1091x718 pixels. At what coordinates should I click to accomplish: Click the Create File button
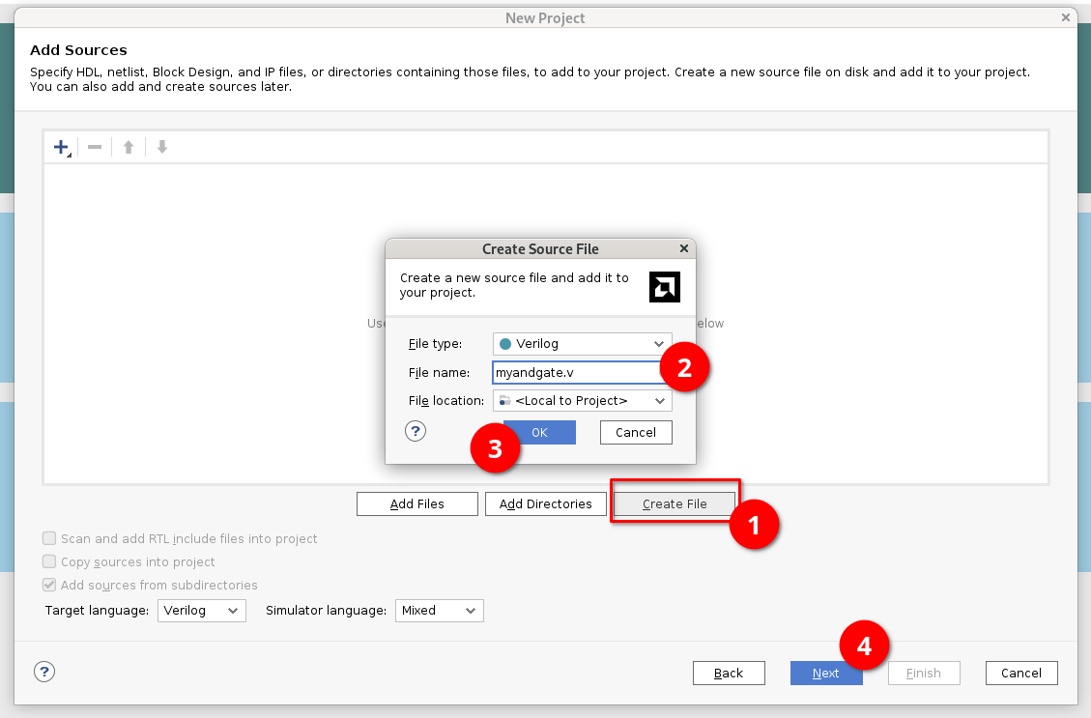[675, 504]
